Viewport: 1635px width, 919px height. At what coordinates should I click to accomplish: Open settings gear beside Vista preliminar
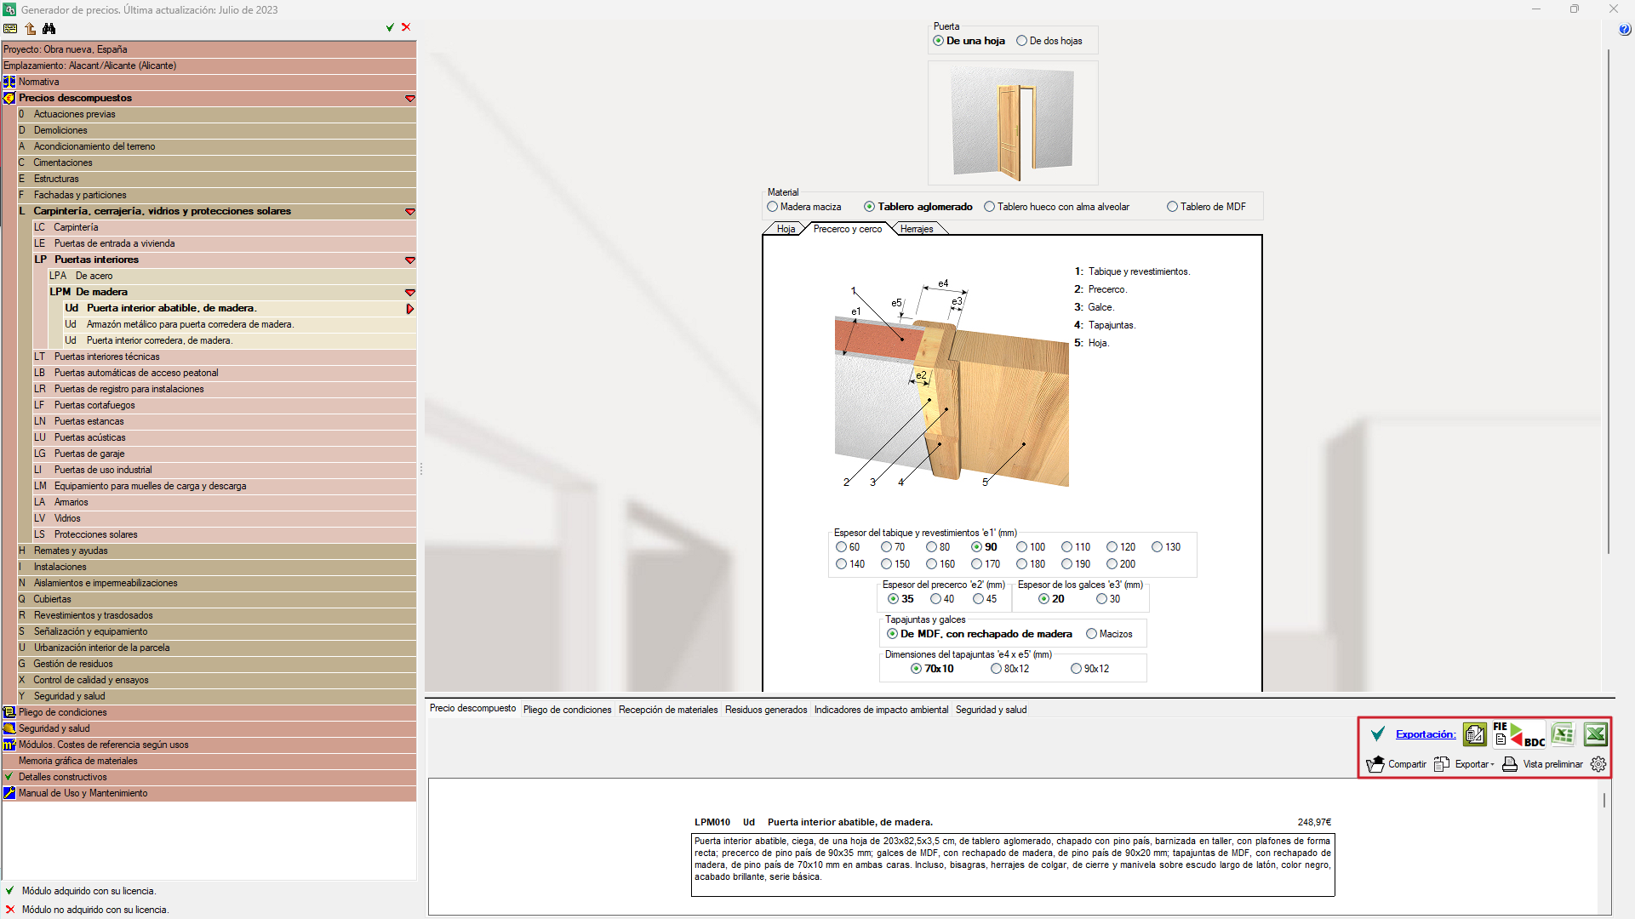tap(1598, 764)
